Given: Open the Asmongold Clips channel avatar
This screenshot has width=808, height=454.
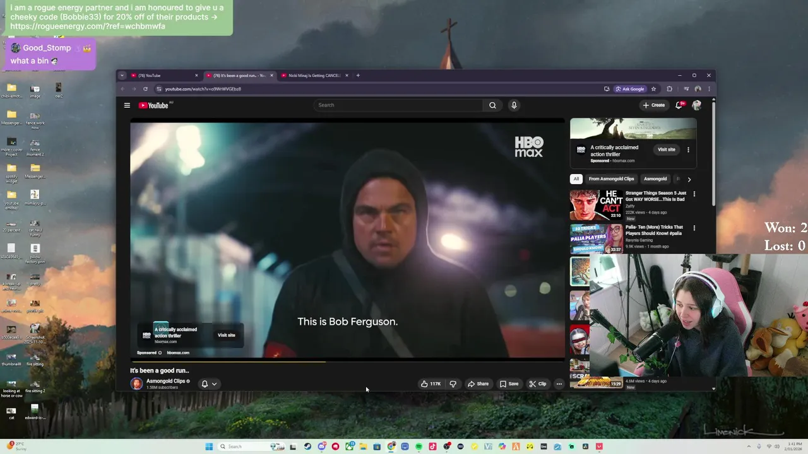Looking at the screenshot, I should [136, 383].
